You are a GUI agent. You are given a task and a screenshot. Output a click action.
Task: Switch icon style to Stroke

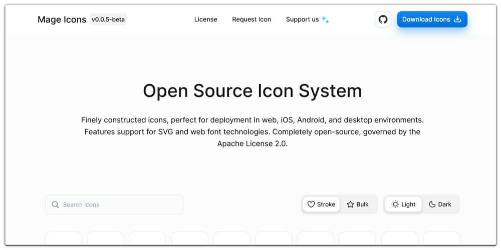[321, 204]
